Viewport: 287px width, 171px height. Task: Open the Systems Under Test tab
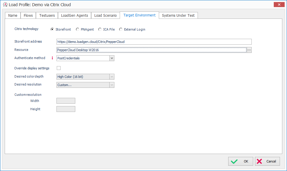[x=178, y=16]
